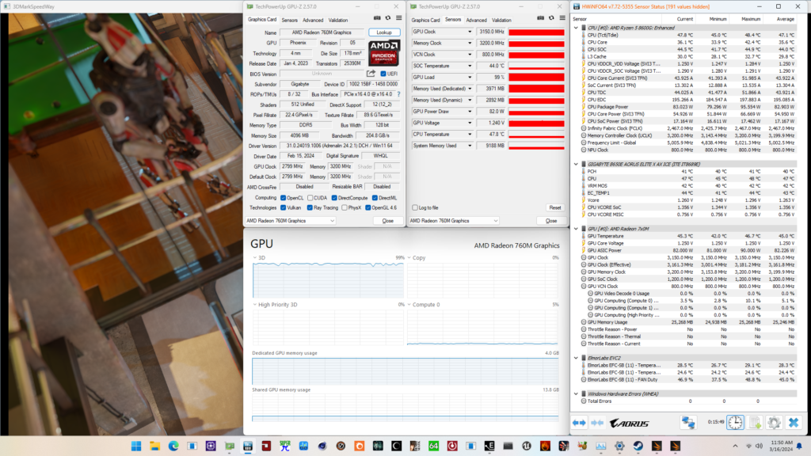
Task: Open GPU Clock sensor dropdown
Action: (x=470, y=32)
